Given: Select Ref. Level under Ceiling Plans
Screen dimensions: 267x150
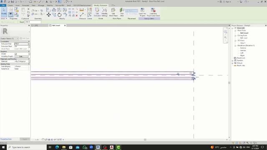Looking at the screenshot, I should [x=244, y=38].
